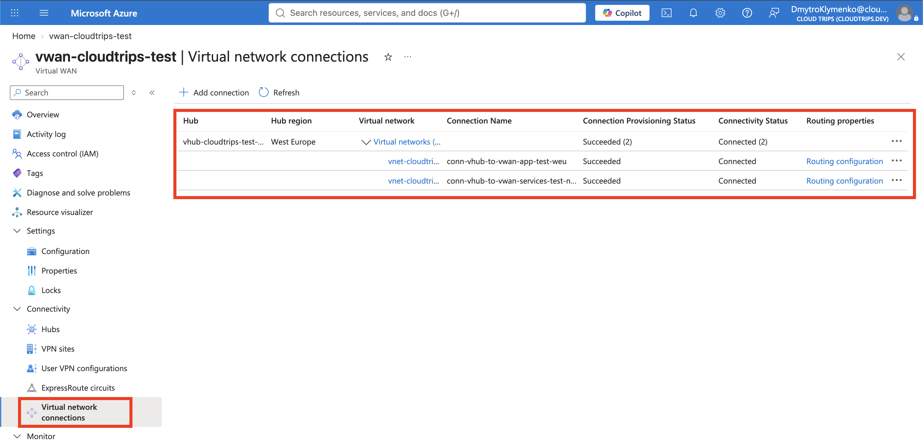Click the Virtual WAN resource icon
The image size is (923, 444).
coord(20,62)
